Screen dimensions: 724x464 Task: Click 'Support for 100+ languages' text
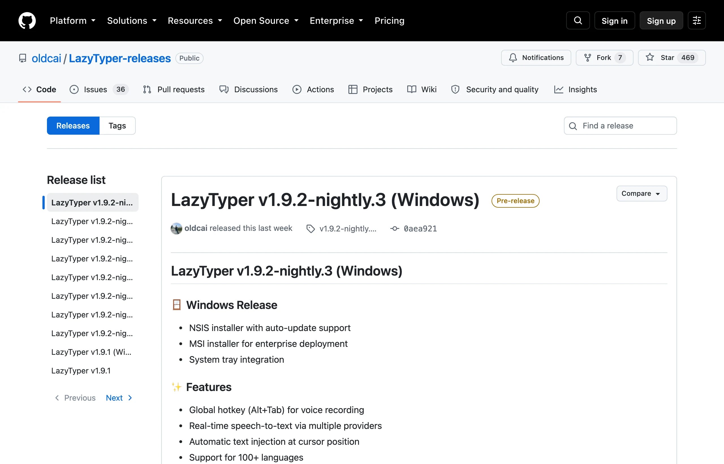(x=246, y=457)
